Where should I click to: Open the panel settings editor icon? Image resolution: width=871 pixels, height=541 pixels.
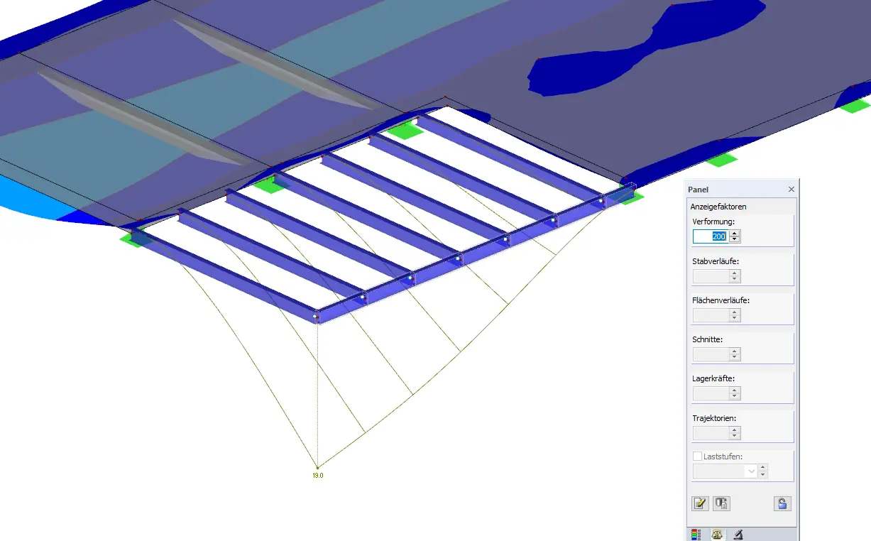point(699,503)
